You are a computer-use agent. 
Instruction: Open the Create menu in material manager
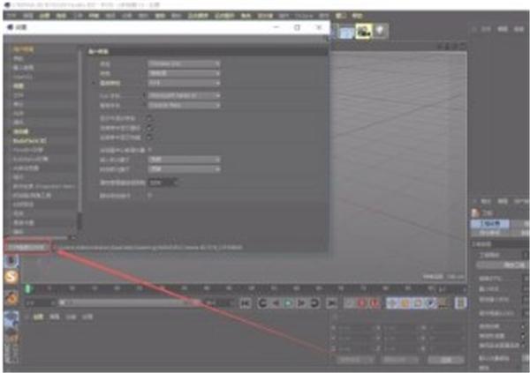click(38, 317)
